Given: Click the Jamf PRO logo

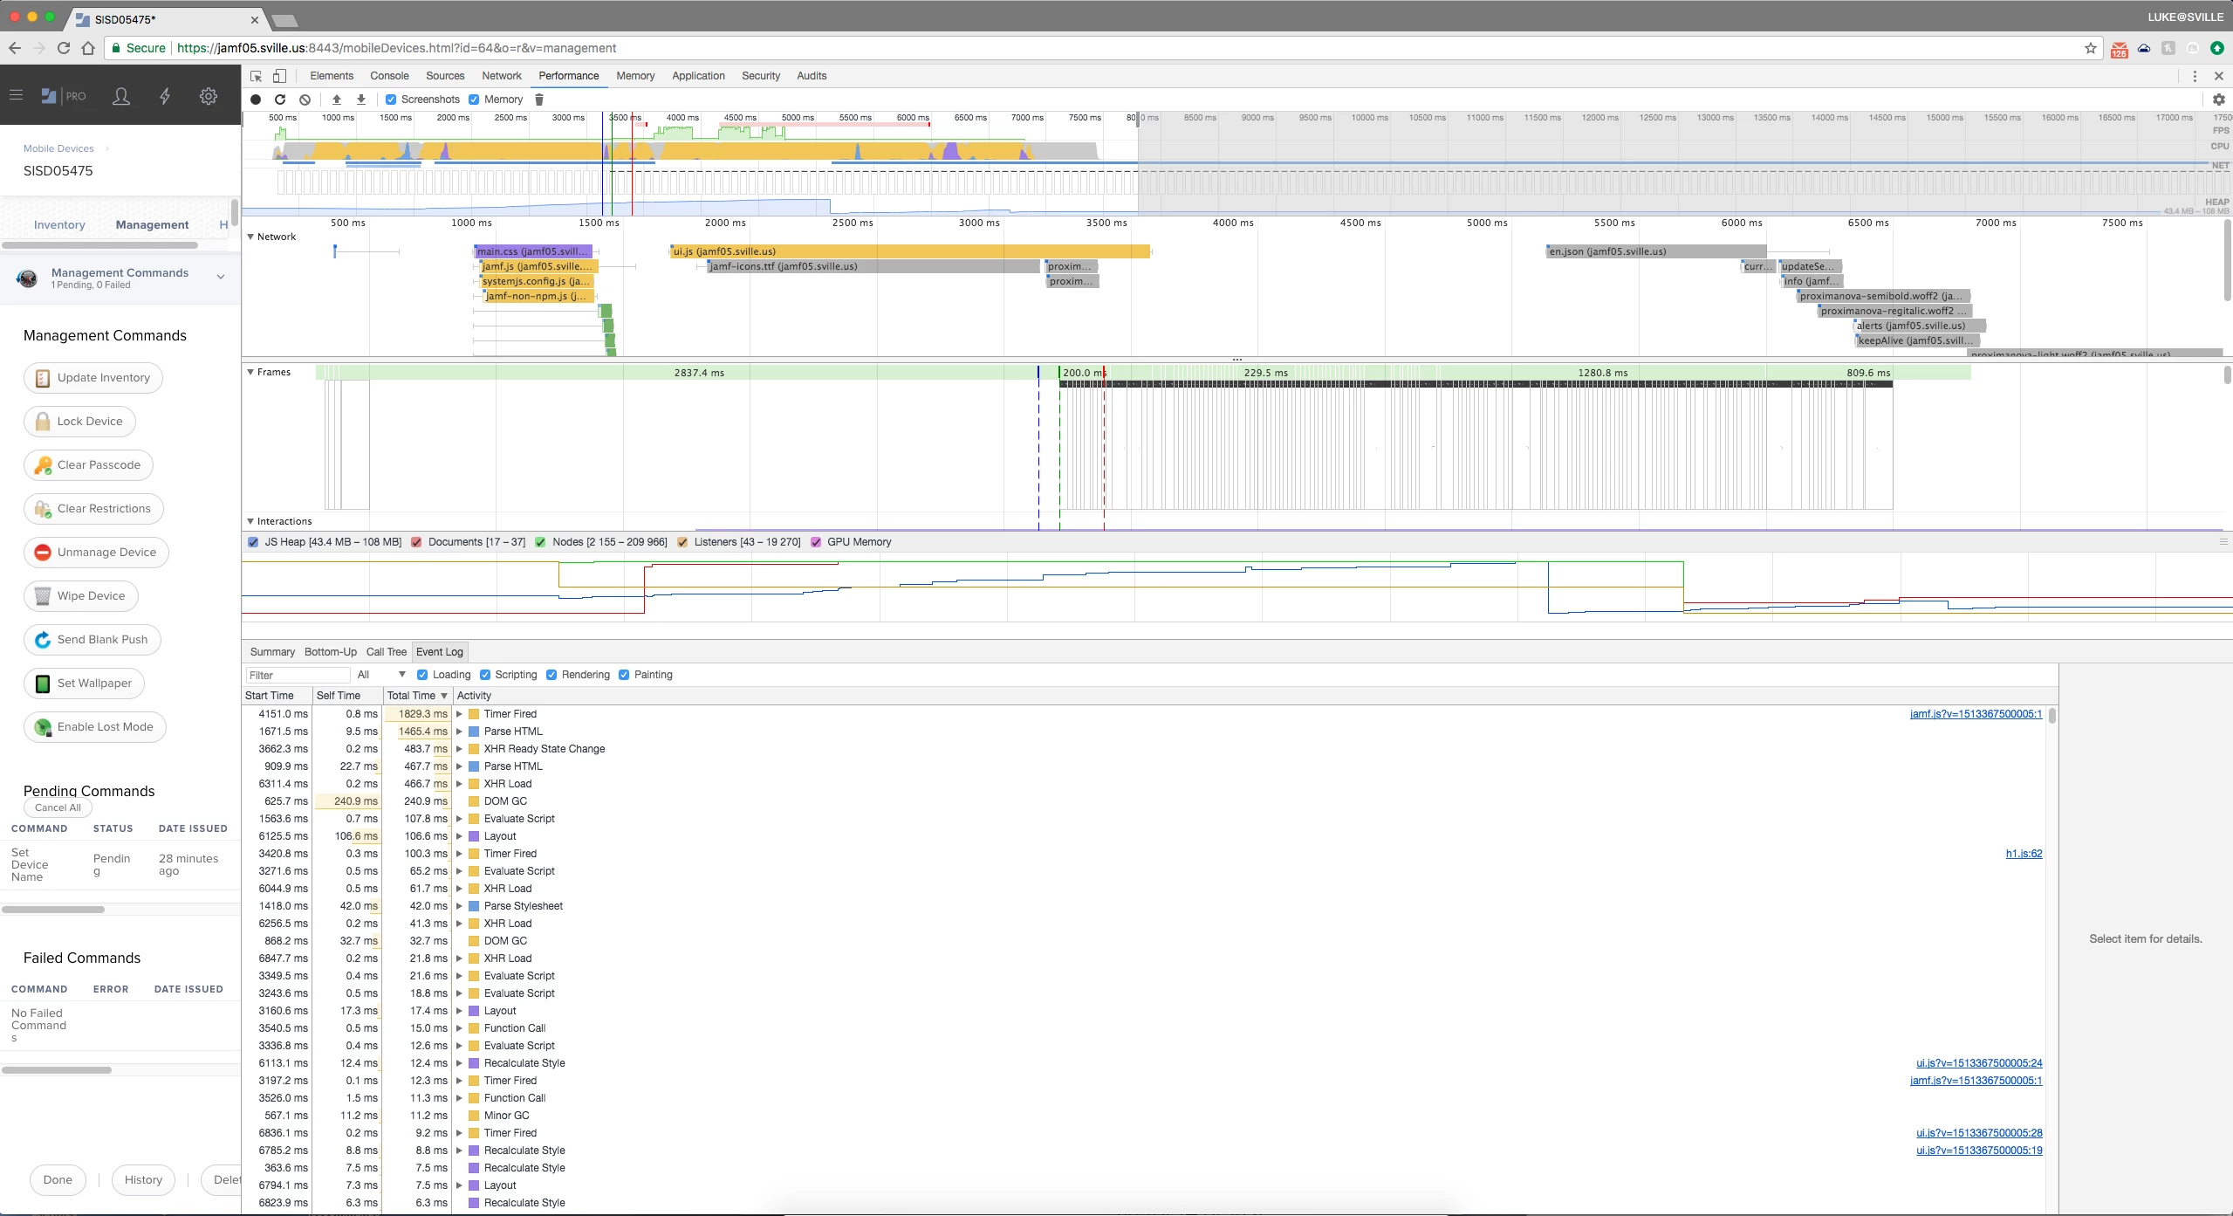Looking at the screenshot, I should click(x=64, y=96).
